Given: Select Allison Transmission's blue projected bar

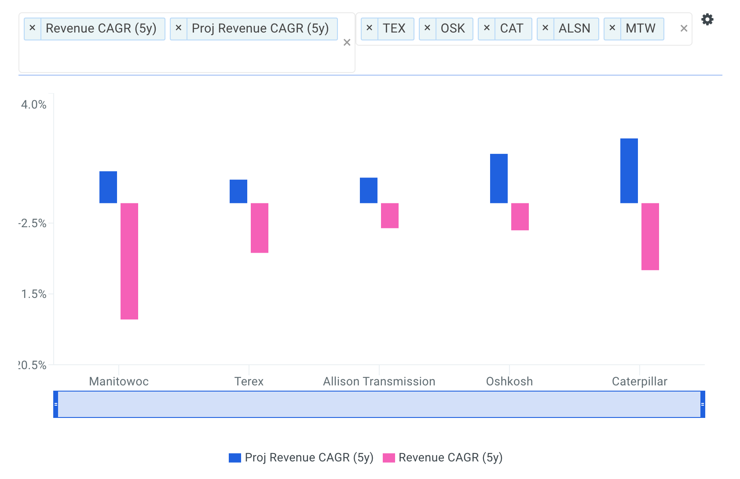Looking at the screenshot, I should [369, 190].
